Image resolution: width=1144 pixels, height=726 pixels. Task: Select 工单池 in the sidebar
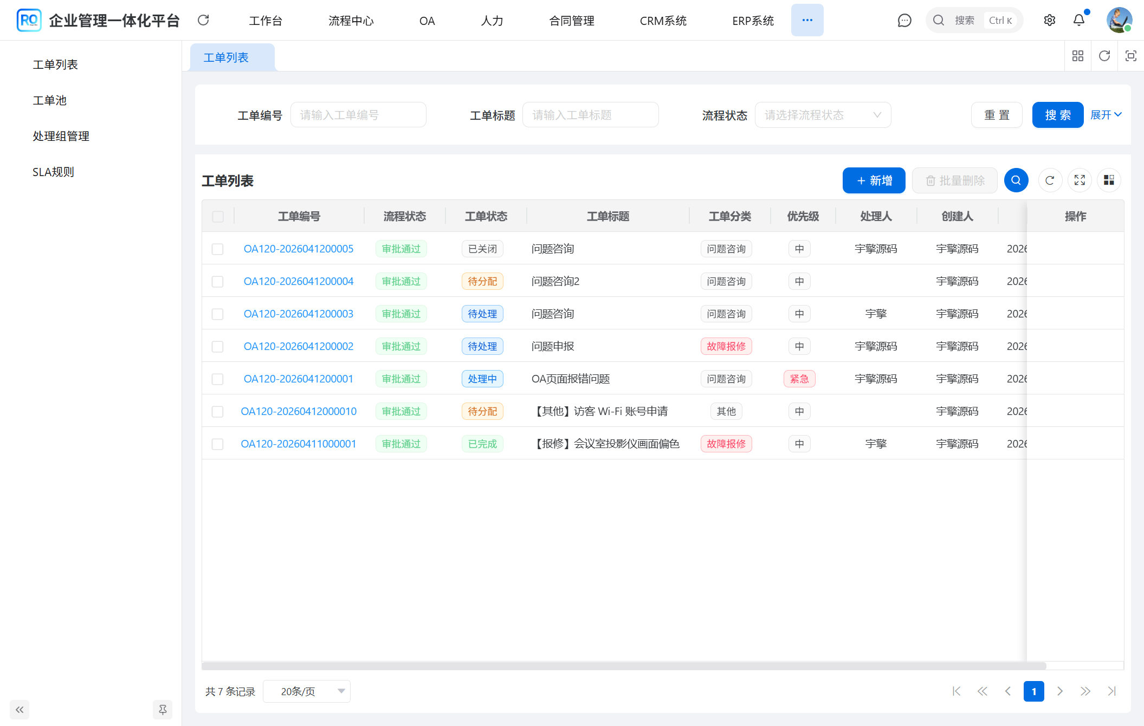(x=49, y=100)
